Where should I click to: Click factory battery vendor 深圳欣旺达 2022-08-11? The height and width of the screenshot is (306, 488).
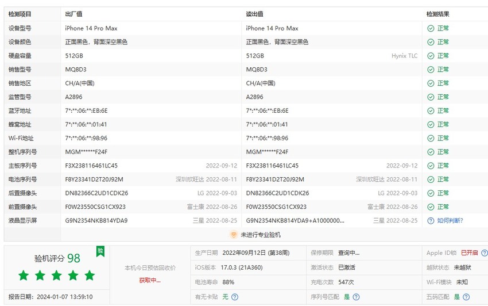[206, 179]
